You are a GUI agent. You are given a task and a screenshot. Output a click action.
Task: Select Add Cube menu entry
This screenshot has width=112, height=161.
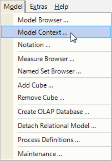tap(56, 85)
